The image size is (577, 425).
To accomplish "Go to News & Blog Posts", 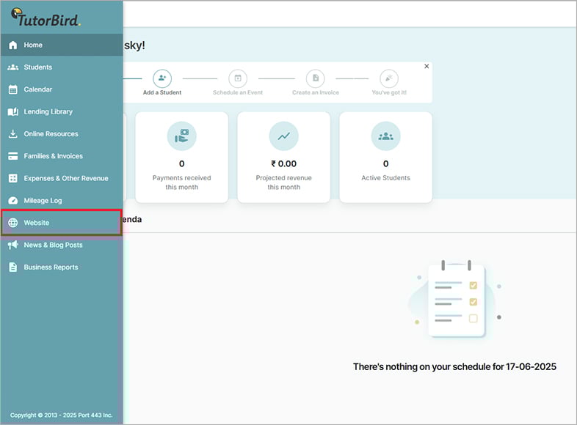I will (x=62, y=245).
